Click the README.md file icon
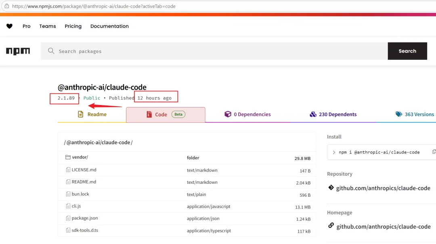Image resolution: width=436 pixels, height=244 pixels. click(x=68, y=182)
